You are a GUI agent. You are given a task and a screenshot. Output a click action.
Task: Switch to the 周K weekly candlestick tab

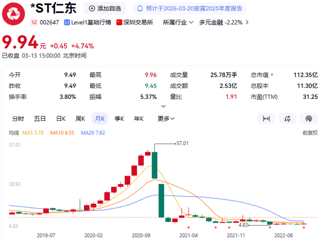(80, 119)
